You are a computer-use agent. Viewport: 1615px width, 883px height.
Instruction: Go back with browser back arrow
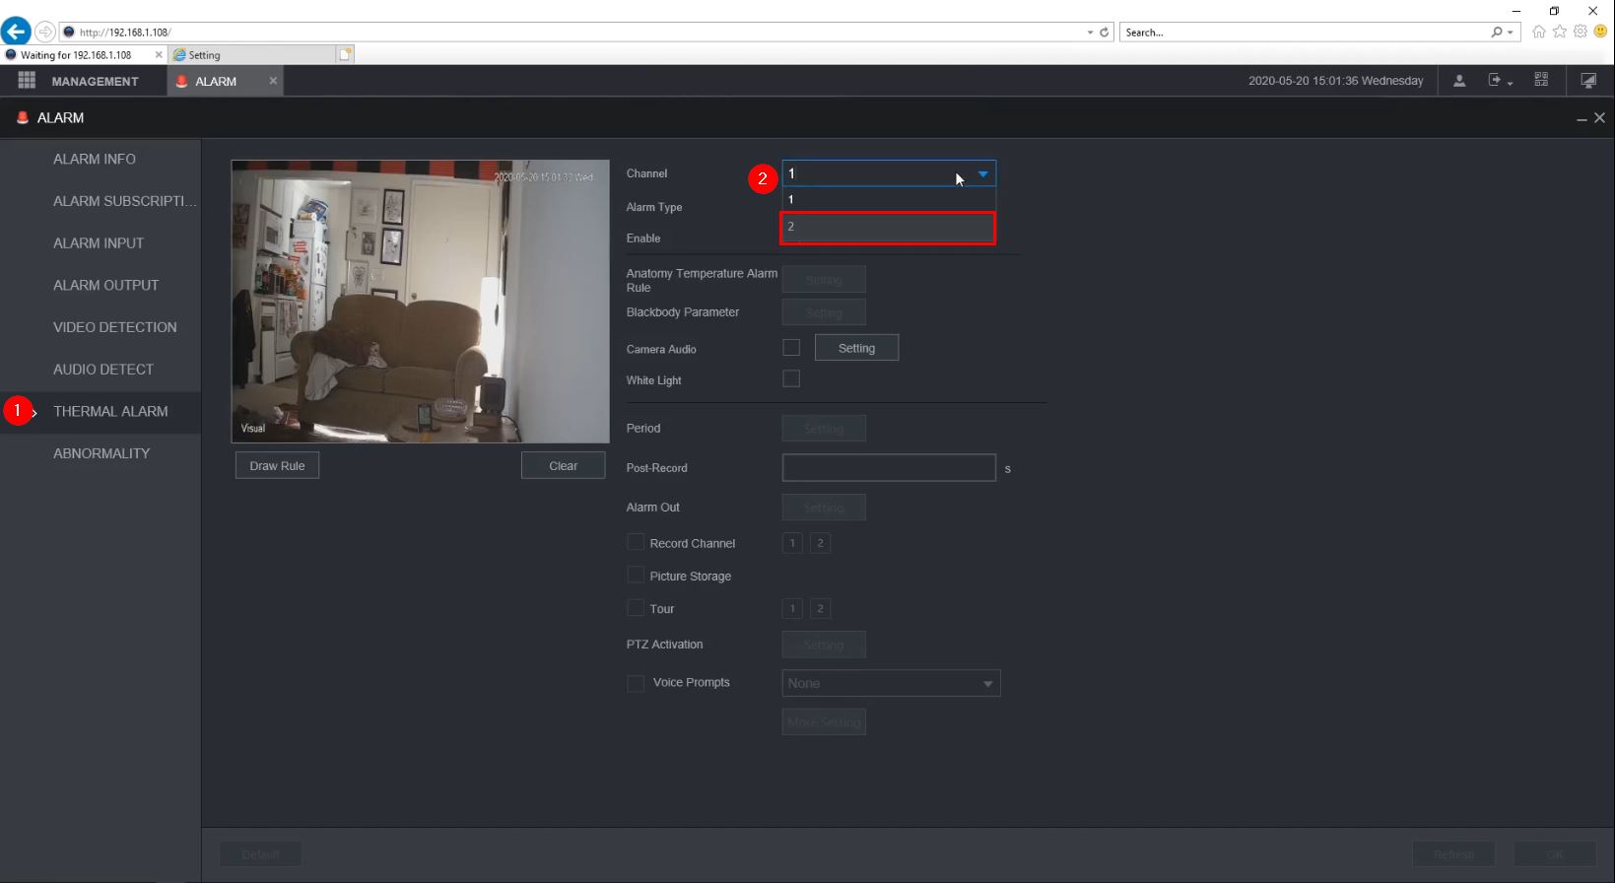pyautogui.click(x=16, y=32)
